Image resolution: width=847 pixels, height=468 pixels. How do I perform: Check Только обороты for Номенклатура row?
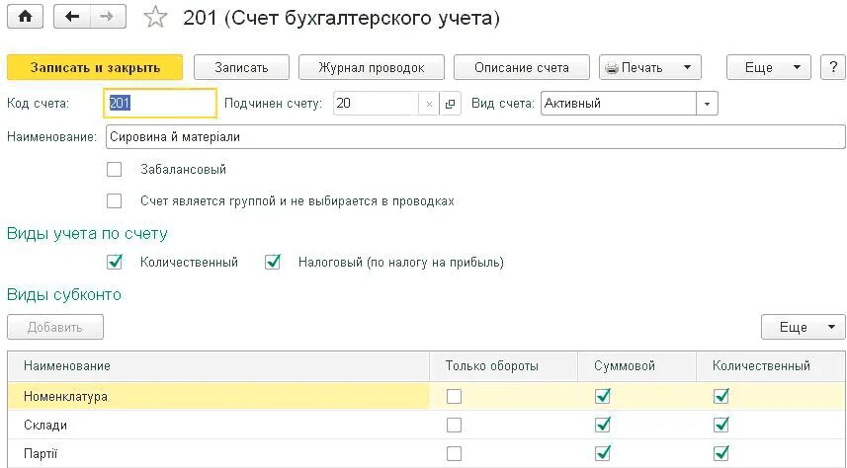pos(454,397)
